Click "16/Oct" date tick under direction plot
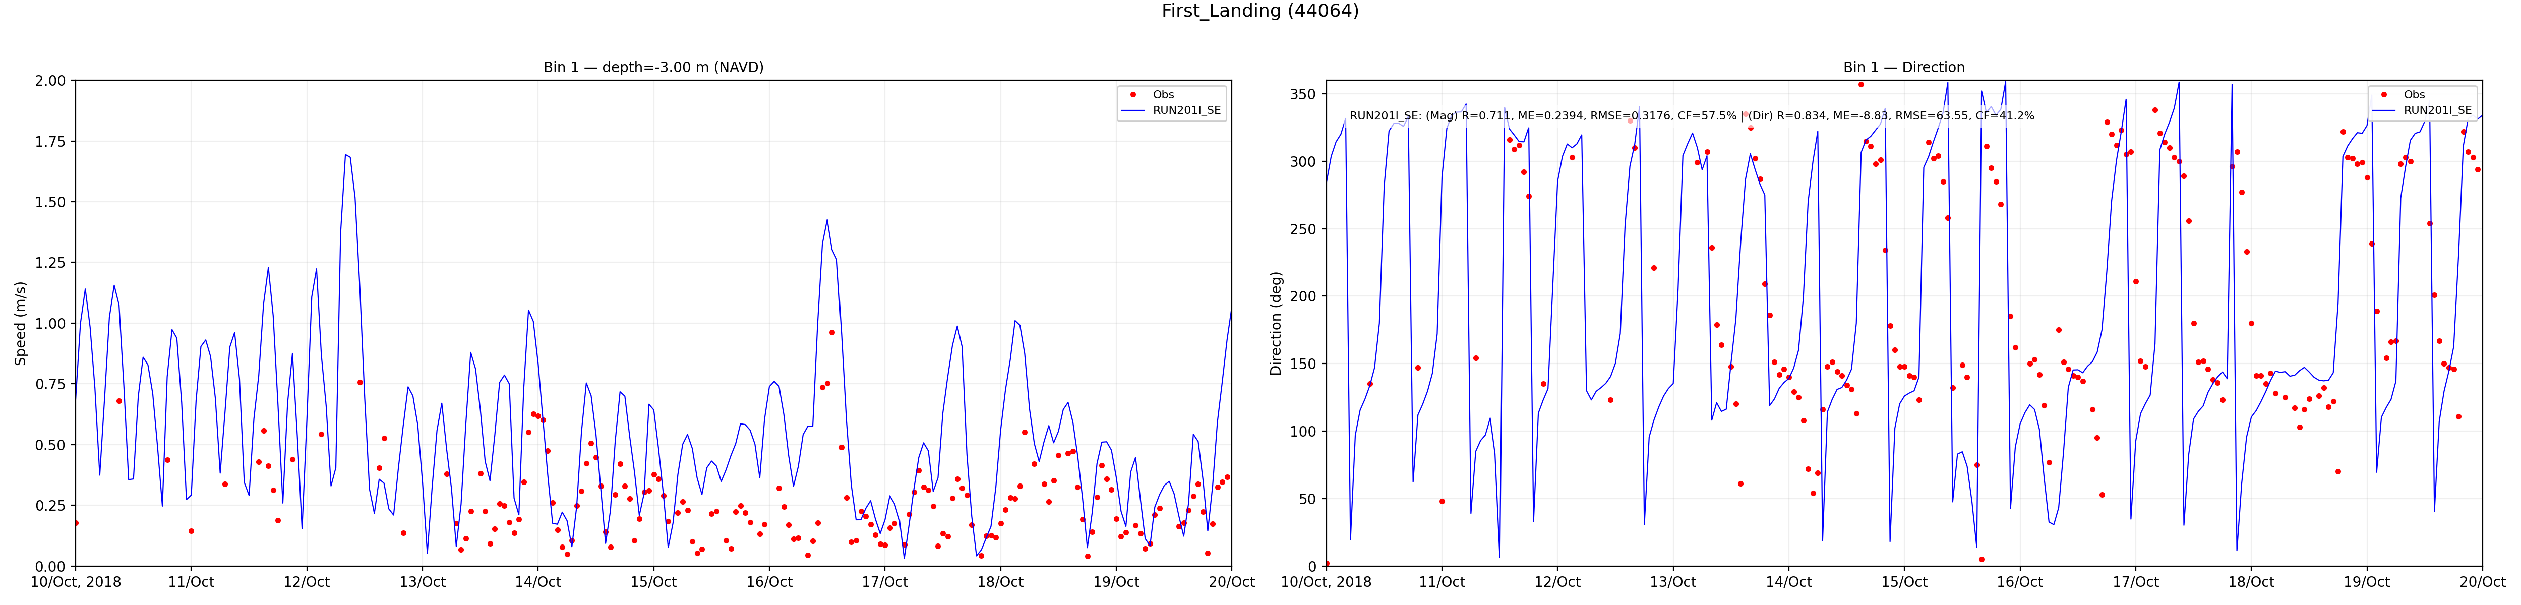 point(2020,582)
